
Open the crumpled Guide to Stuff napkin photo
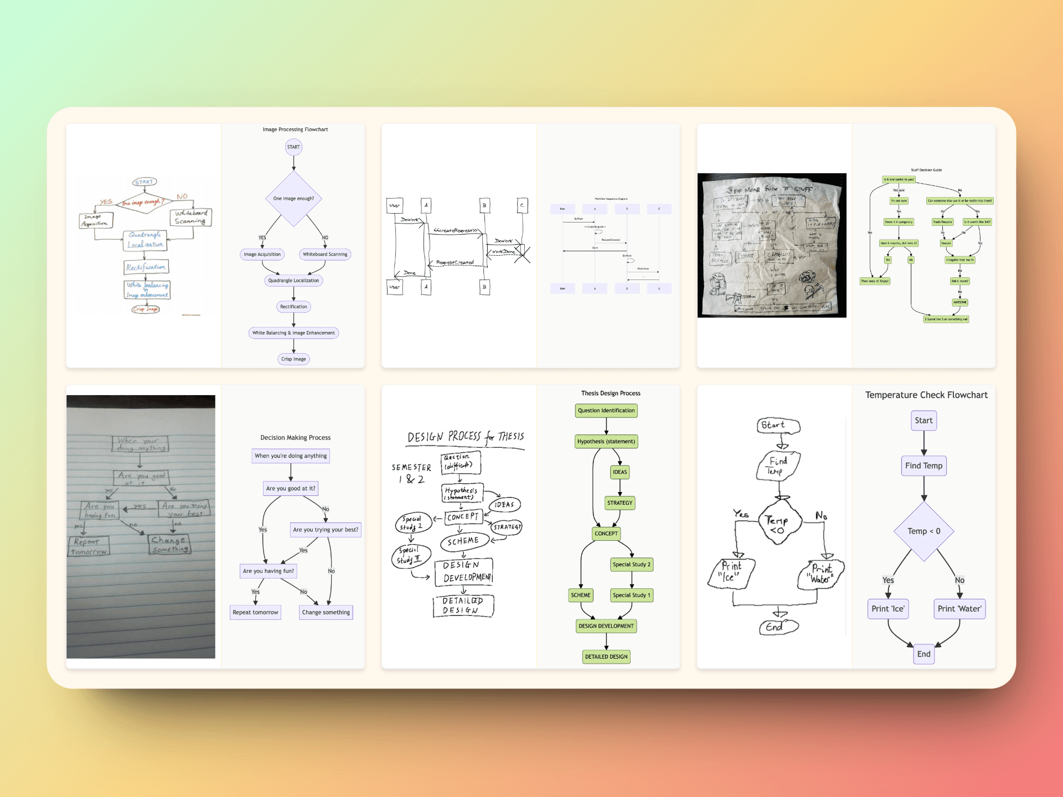pos(772,245)
